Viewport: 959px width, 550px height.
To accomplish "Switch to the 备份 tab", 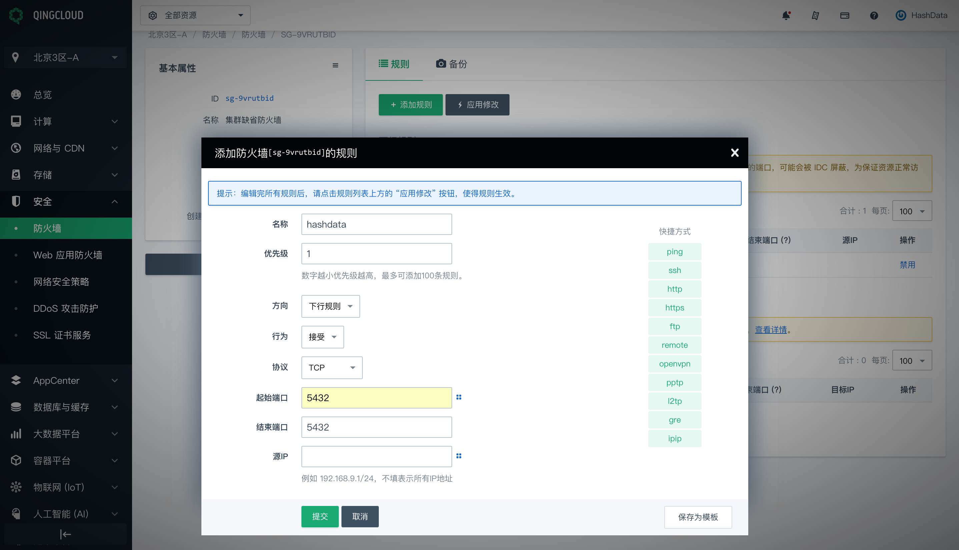I will (x=451, y=64).
